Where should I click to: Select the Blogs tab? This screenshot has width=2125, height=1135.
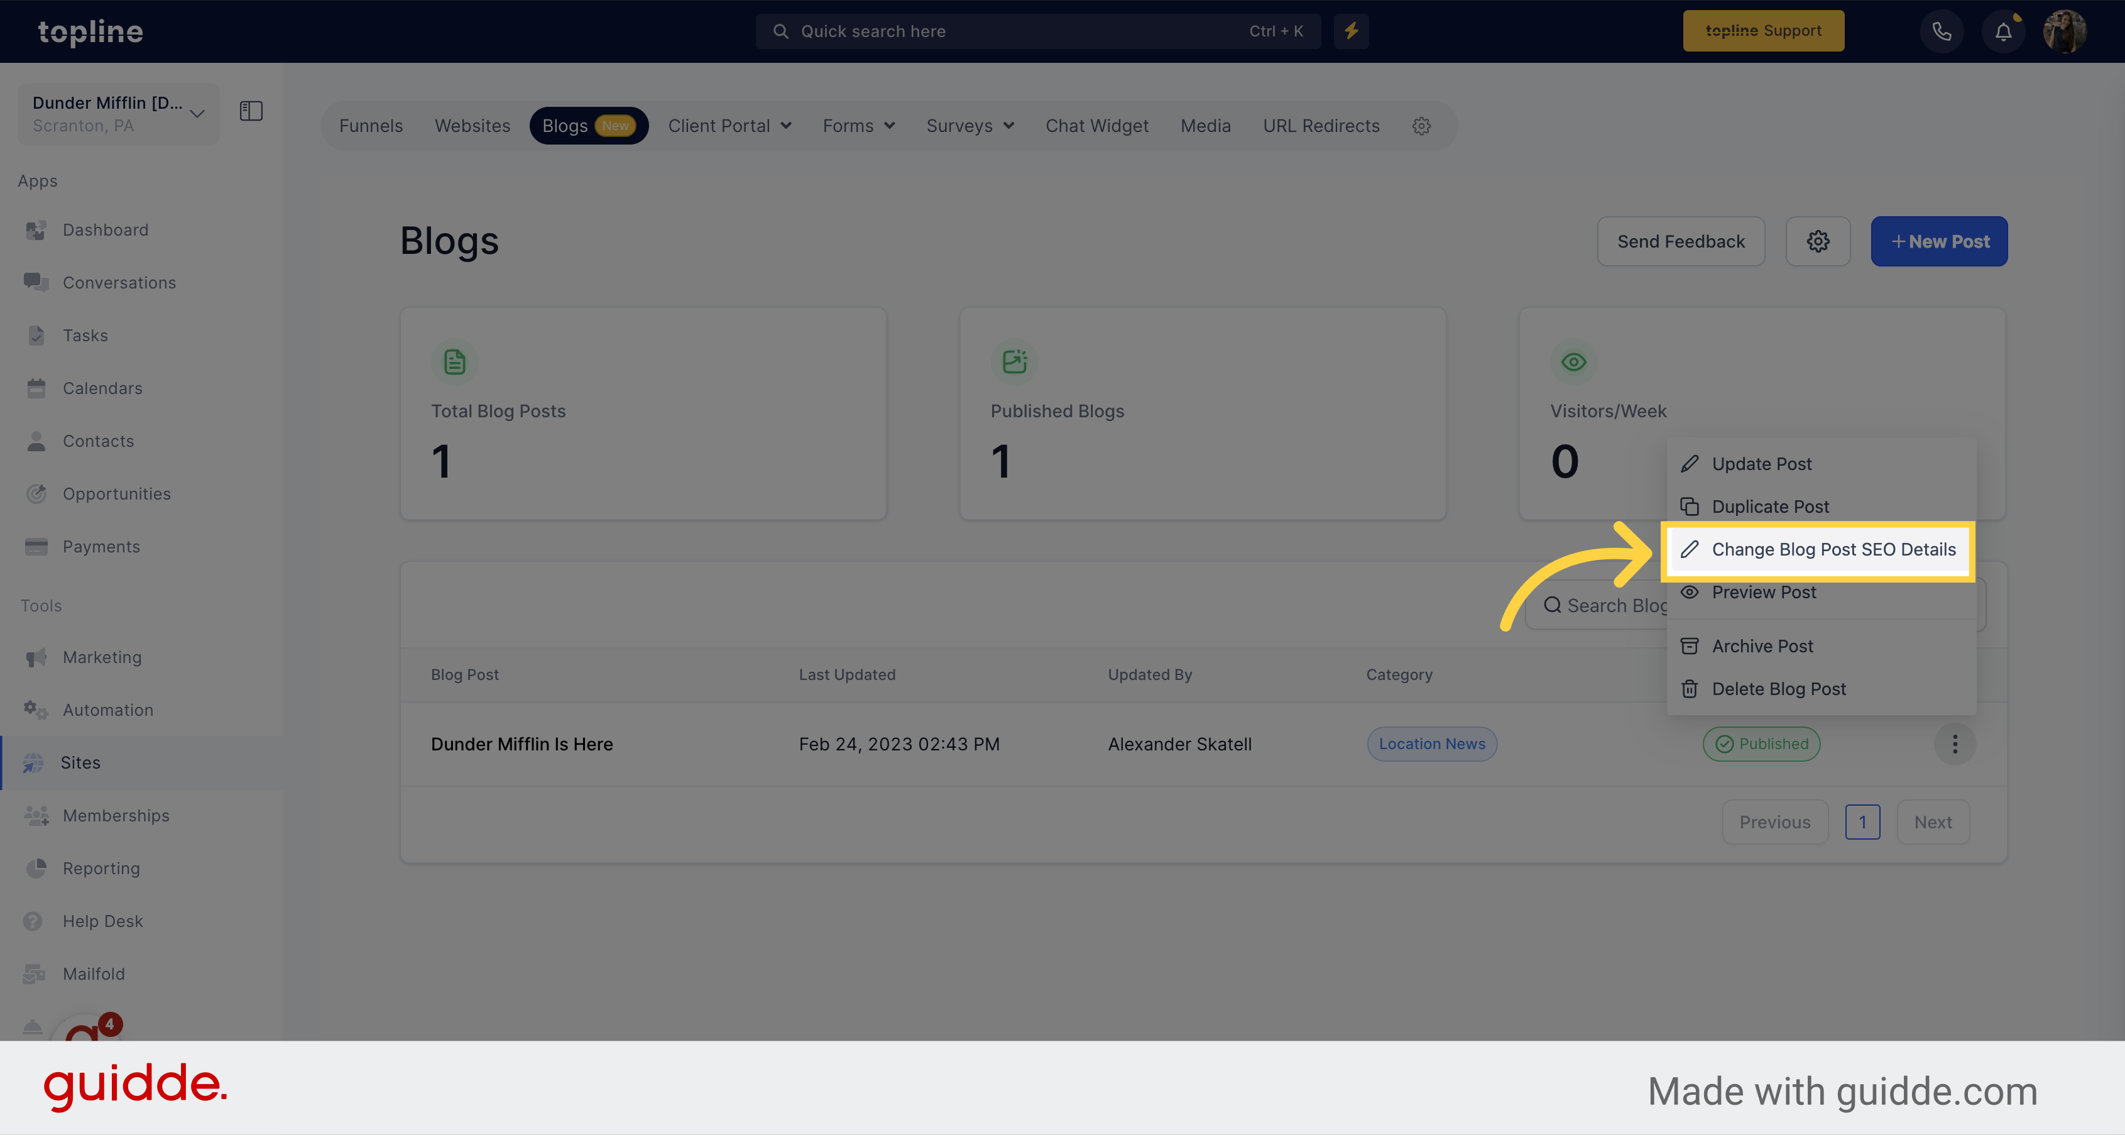click(589, 126)
